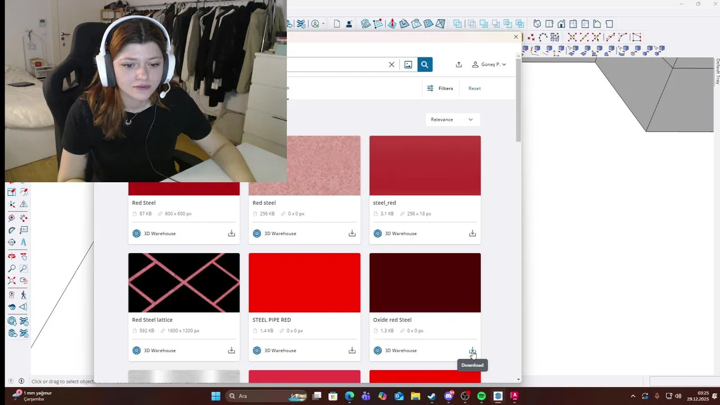Viewport: 720px width, 405px height.
Task: Show hidden system tray icons
Action: [x=633, y=396]
